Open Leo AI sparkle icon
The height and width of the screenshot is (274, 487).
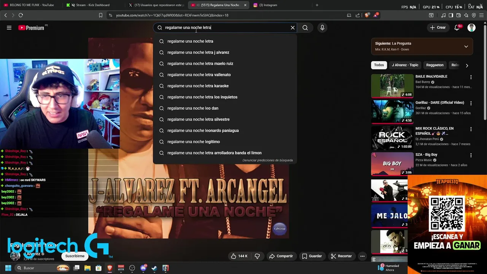pos(466,15)
